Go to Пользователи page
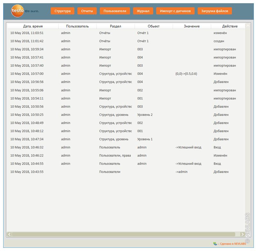 click(115, 11)
